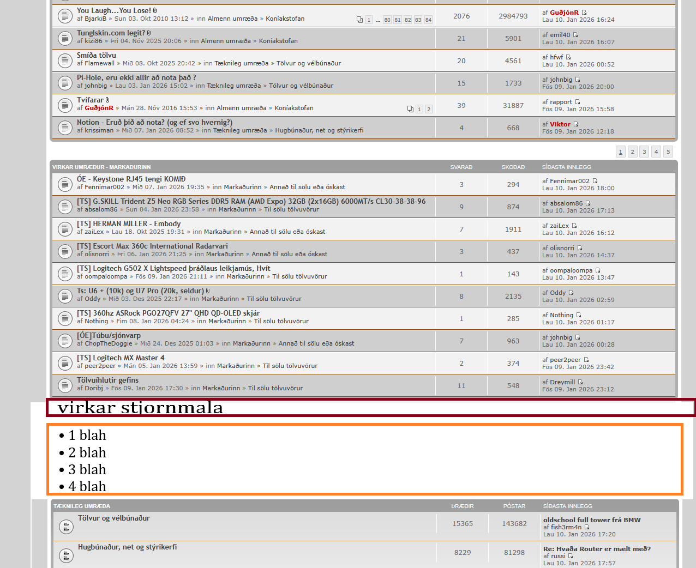Open the Tunglskin.com legit? topic
696x568 pixels.
(x=111, y=33)
